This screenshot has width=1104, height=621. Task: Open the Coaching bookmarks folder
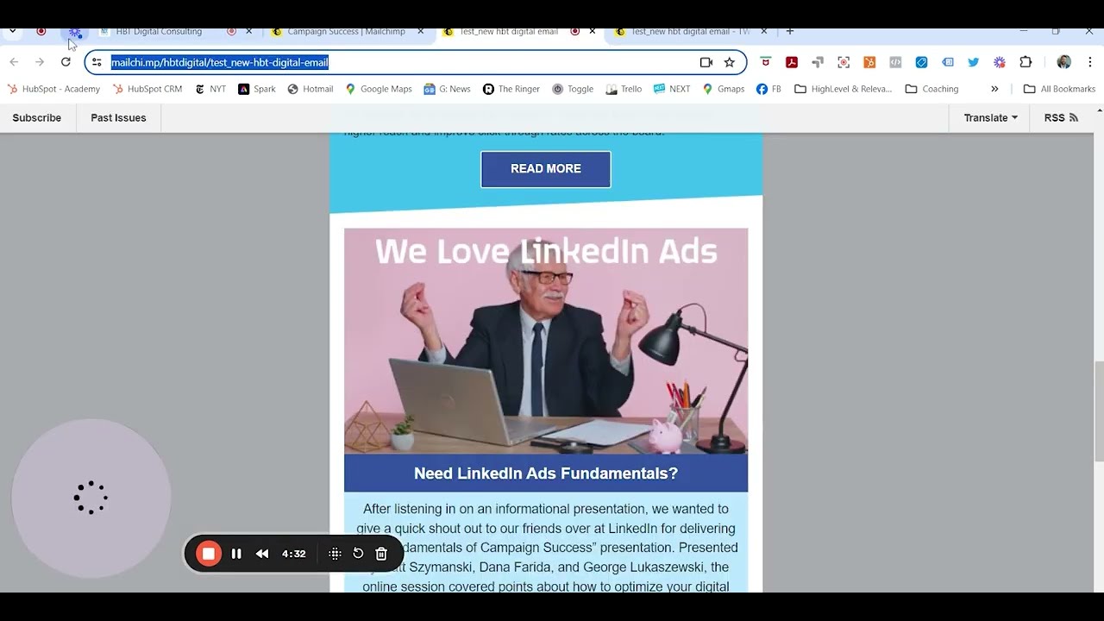click(931, 89)
